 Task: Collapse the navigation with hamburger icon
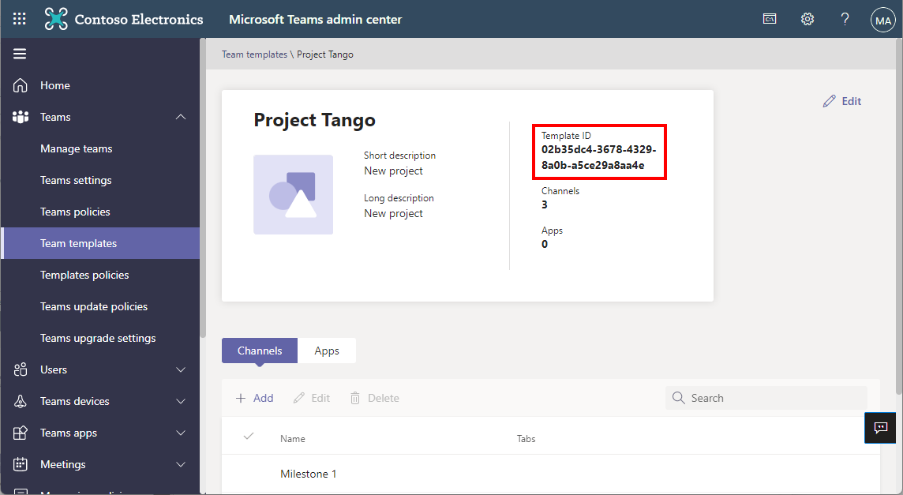pyautogui.click(x=20, y=54)
